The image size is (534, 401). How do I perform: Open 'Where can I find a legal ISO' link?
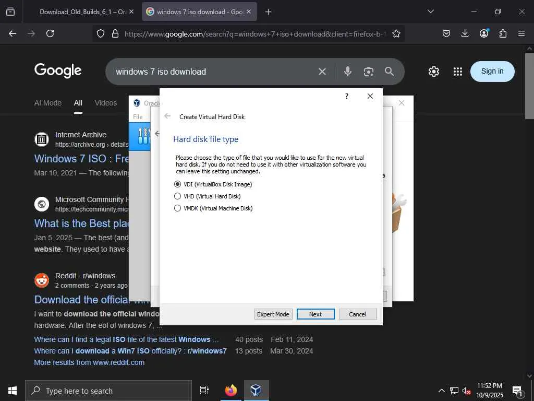point(126,339)
